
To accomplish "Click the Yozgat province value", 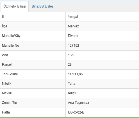I will 73,17.
